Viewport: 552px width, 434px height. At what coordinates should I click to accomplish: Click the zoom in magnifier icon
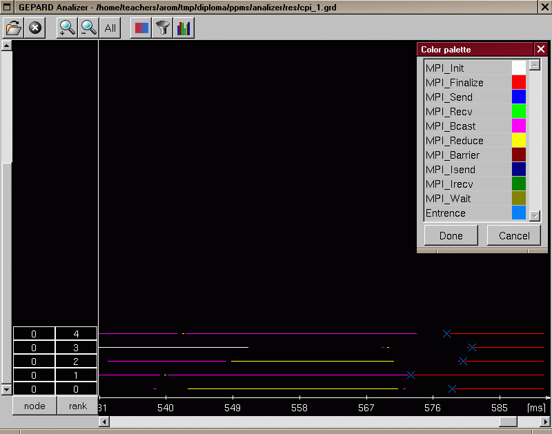67,28
